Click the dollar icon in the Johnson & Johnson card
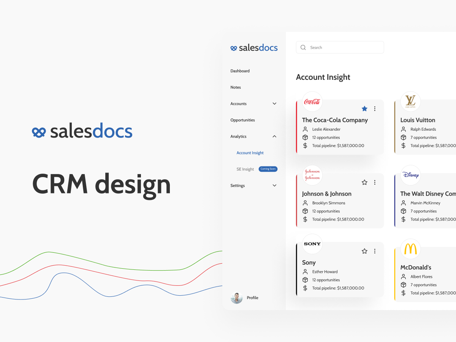This screenshot has width=456, height=342. click(x=305, y=219)
